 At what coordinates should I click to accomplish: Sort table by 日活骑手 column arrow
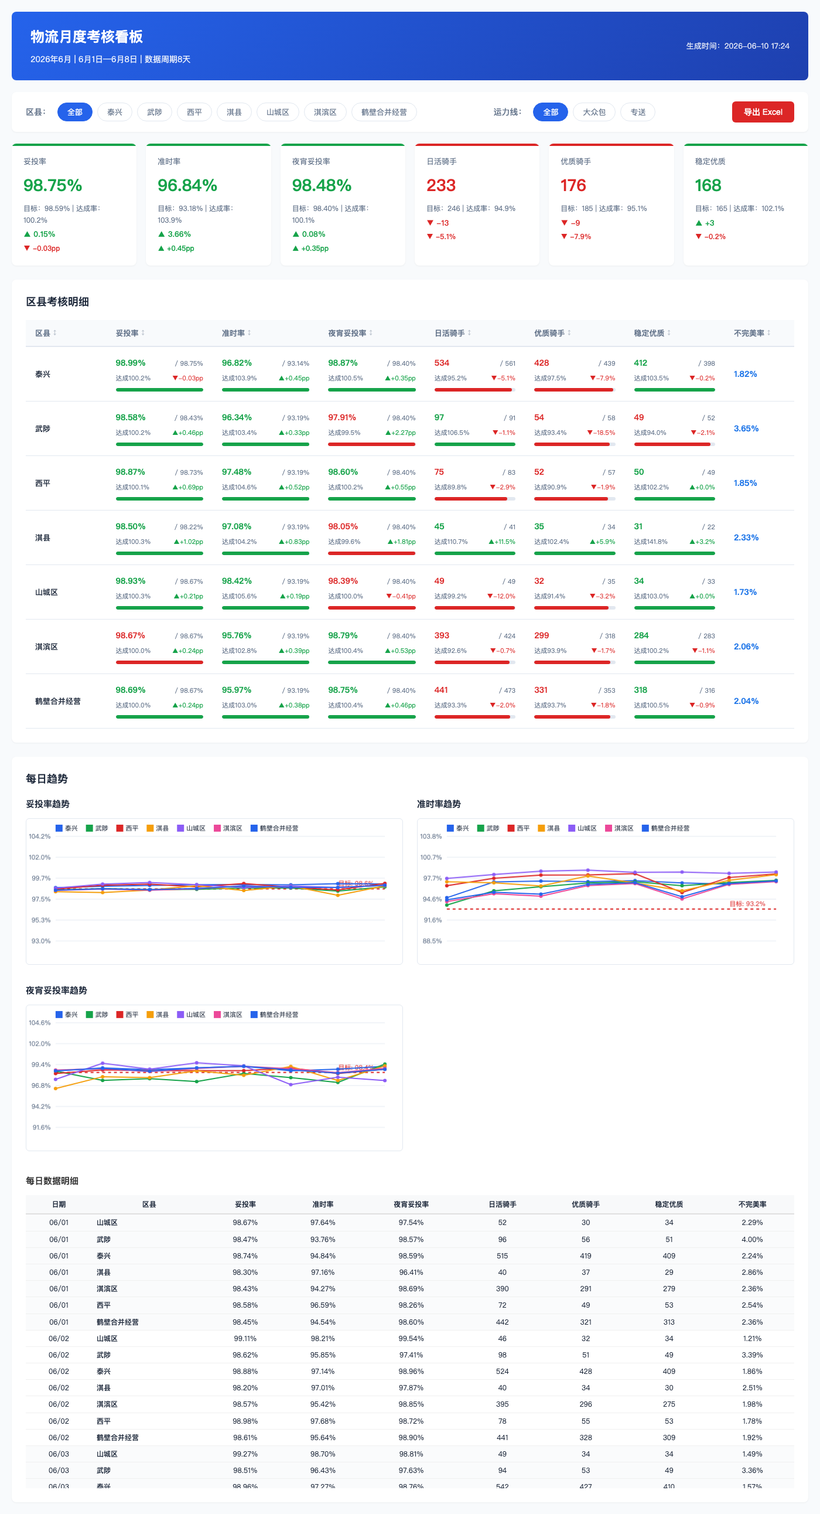[x=469, y=333]
